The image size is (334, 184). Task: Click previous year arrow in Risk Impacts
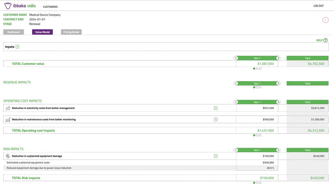[236, 150]
